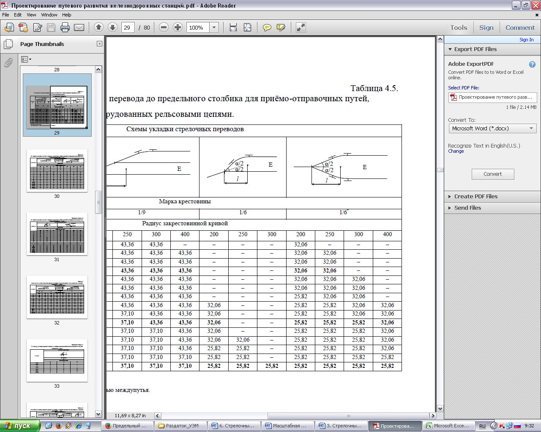Image resolution: width=541 pixels, height=432 pixels.
Task: Click the email envelope icon in toolbar
Action: click(79, 28)
